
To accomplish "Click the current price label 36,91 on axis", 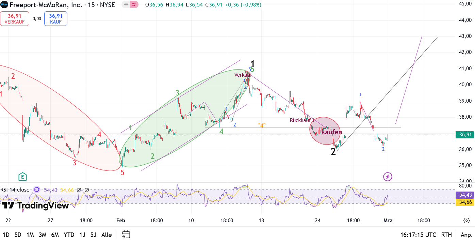I will coord(465,135).
